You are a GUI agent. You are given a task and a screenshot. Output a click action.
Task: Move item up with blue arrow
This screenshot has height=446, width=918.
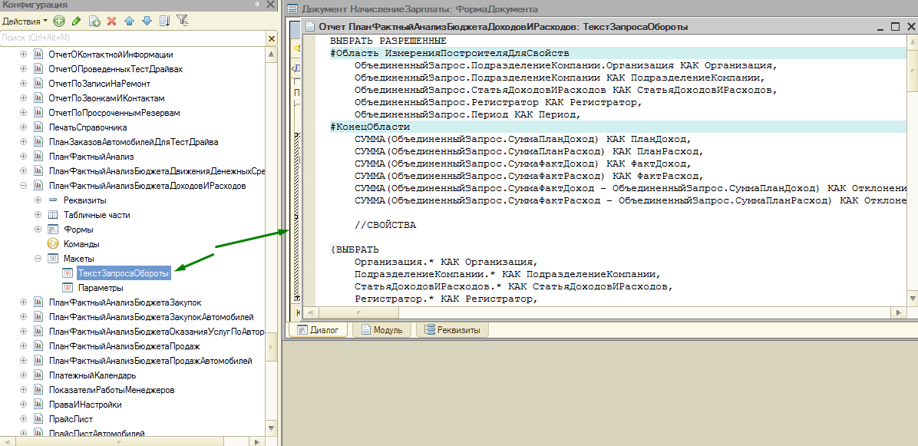[x=130, y=21]
